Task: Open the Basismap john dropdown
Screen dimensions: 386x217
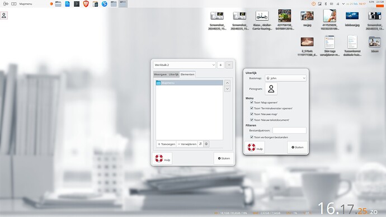Action: [x=285, y=78]
